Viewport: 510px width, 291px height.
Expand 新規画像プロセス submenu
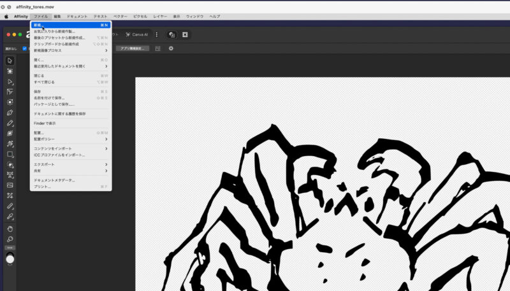[x=71, y=50]
